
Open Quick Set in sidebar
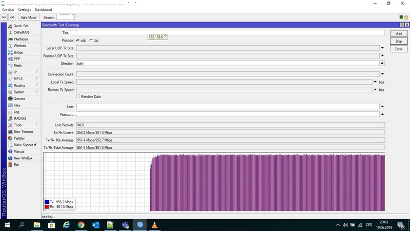[x=20, y=26]
